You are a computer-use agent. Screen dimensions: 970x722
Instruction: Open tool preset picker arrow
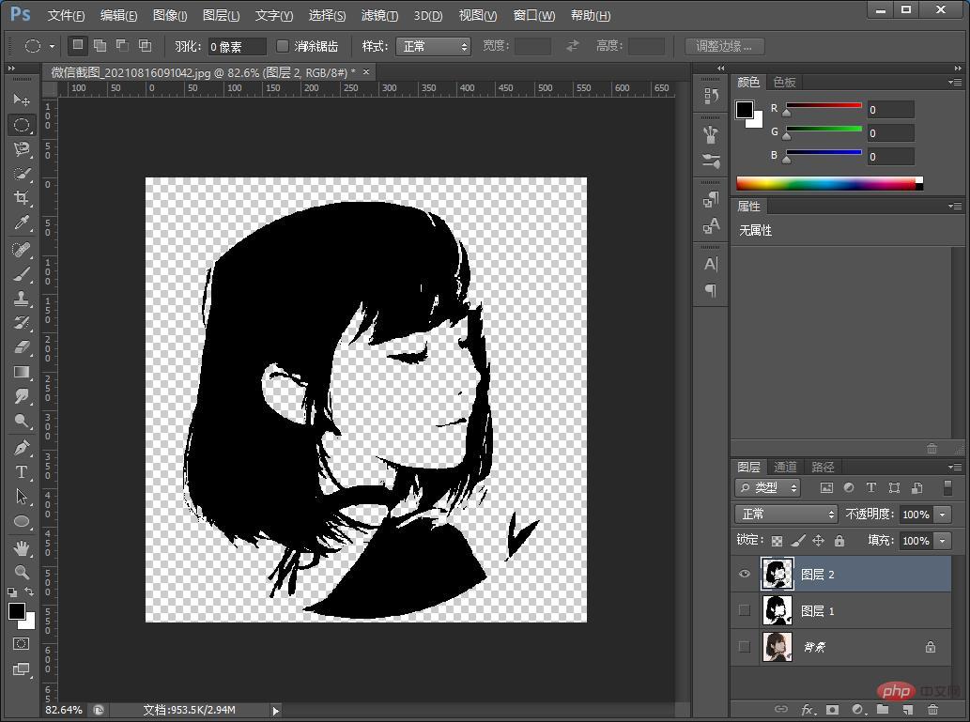coord(52,46)
